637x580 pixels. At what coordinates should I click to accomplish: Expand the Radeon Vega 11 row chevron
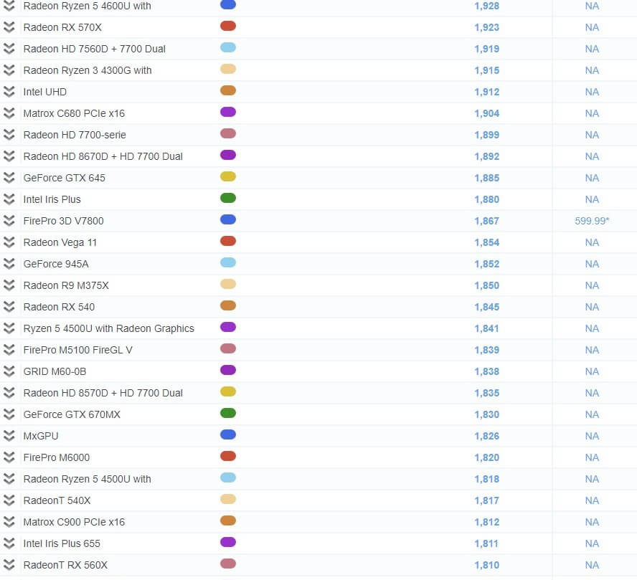click(x=9, y=242)
